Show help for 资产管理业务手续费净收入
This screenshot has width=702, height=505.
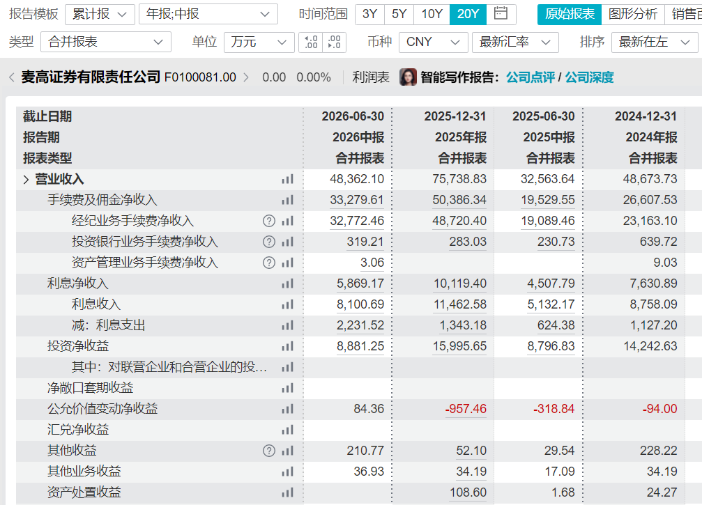268,263
